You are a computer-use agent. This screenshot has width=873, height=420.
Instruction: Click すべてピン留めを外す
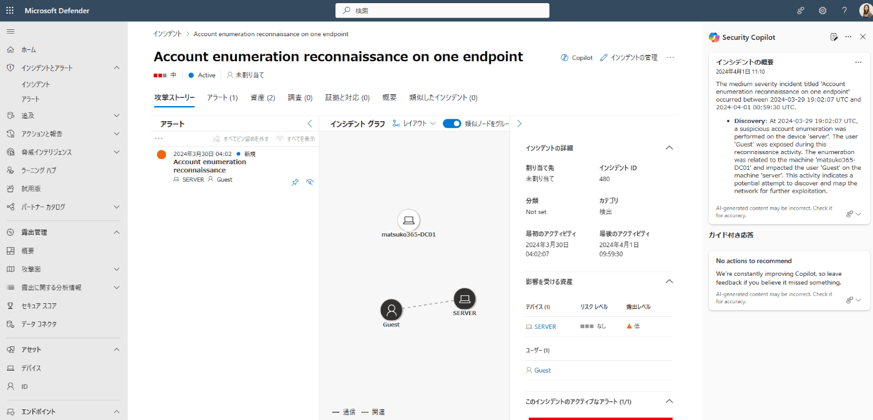(x=241, y=139)
